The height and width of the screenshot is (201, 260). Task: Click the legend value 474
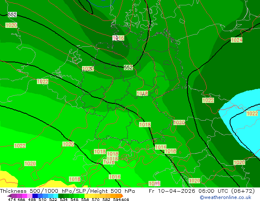tap(12, 199)
